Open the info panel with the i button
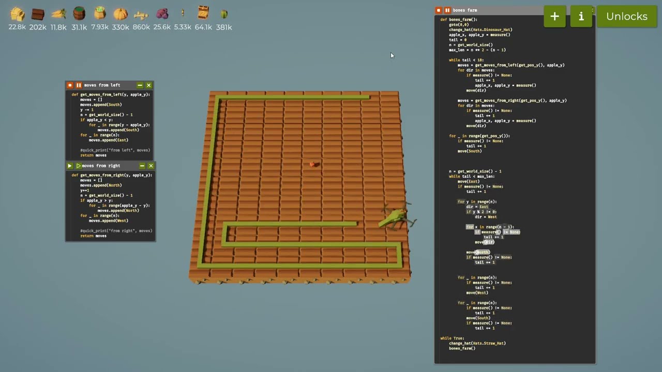This screenshot has width=662, height=372. click(x=581, y=17)
